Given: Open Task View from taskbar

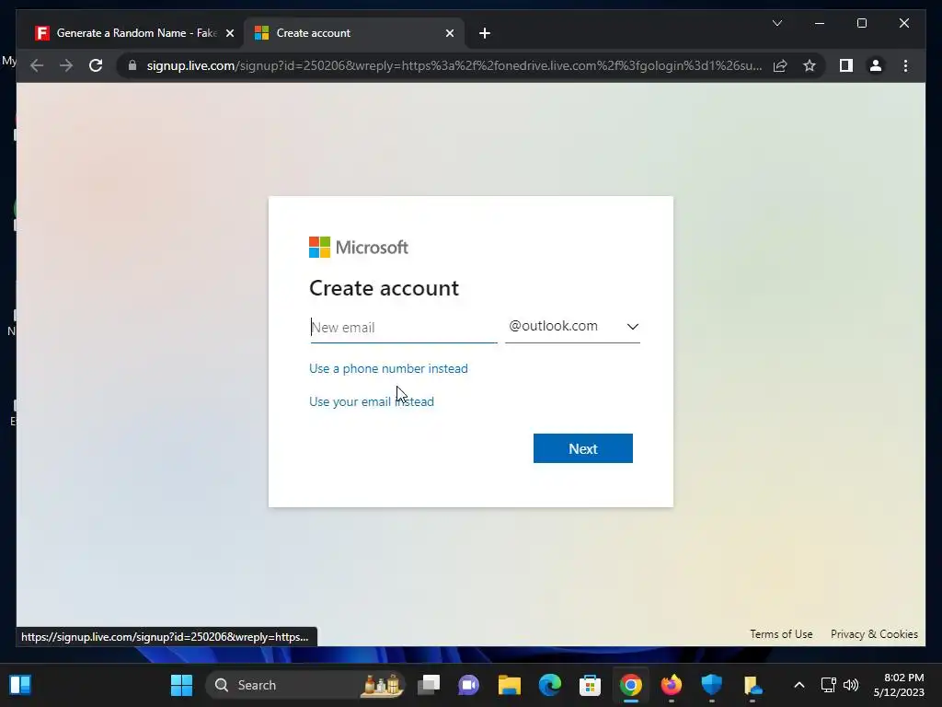Looking at the screenshot, I should click(429, 685).
